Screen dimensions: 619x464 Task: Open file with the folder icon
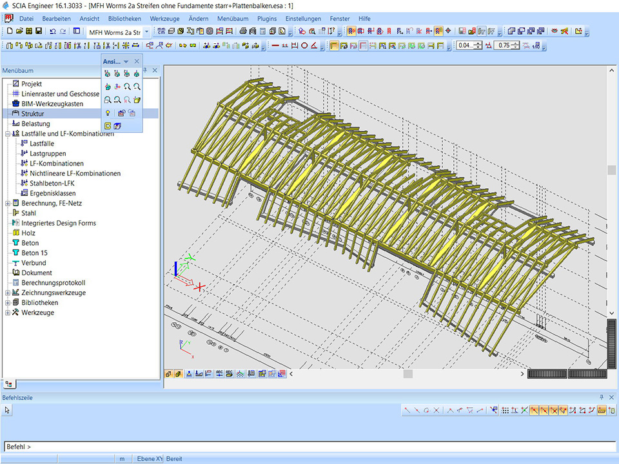point(19,31)
